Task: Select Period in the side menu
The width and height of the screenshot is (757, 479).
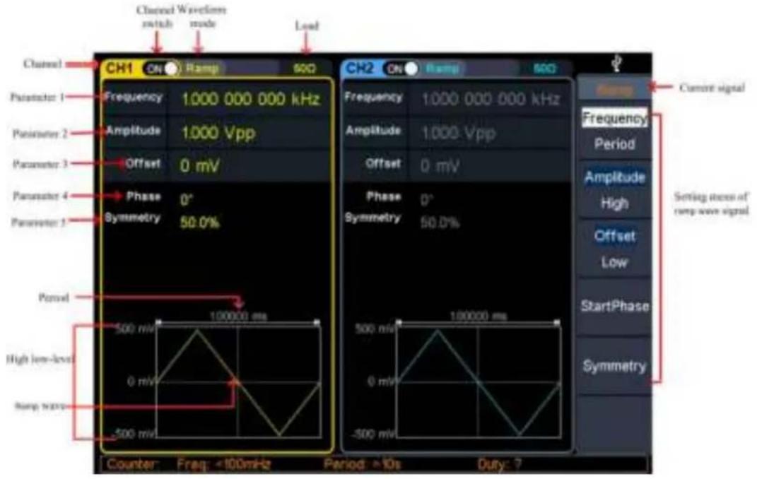Action: 615,143
